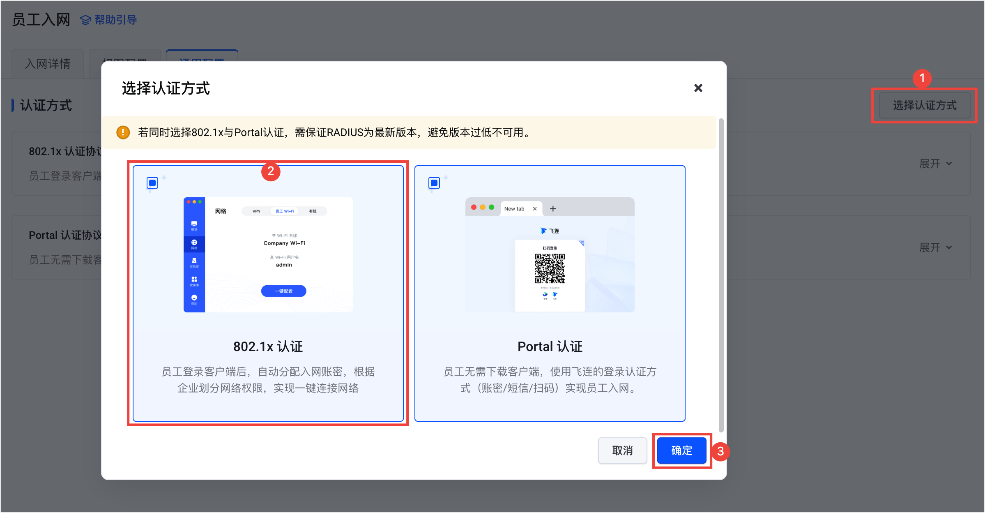Screen dimensions: 985x513
Task: Click the 802.1x 认证 title text
Action: (x=268, y=347)
